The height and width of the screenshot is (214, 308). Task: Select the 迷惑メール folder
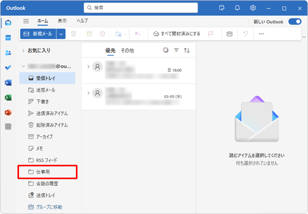point(47,90)
